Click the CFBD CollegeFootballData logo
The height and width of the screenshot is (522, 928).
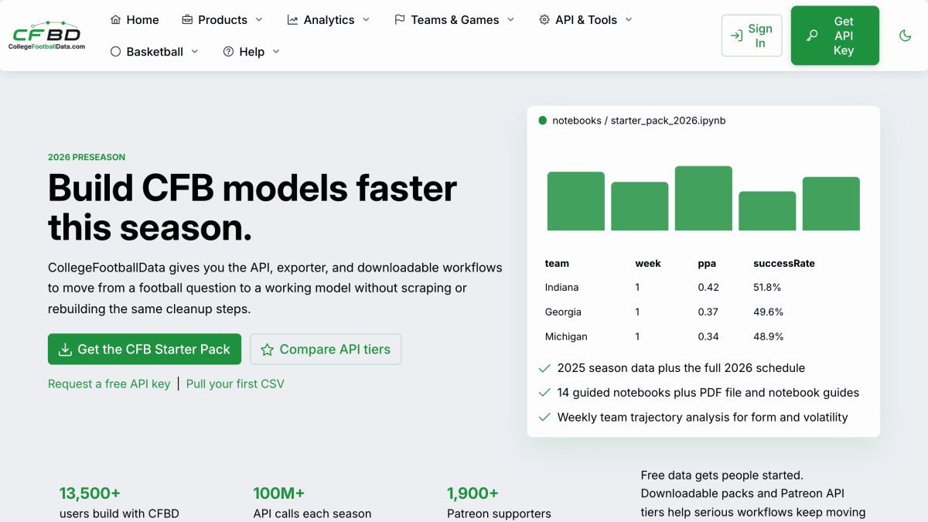click(x=46, y=36)
